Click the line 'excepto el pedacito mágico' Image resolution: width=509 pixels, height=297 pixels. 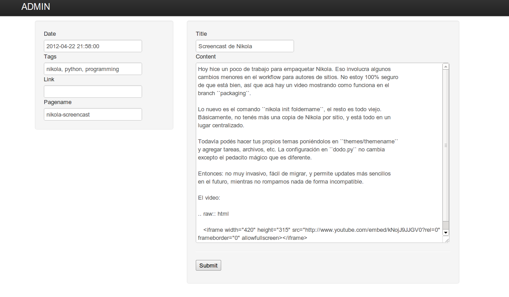coord(255,157)
